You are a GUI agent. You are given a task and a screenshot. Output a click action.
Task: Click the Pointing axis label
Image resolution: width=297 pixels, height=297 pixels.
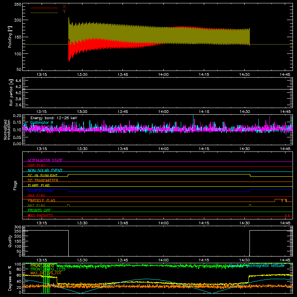coord(10,37)
